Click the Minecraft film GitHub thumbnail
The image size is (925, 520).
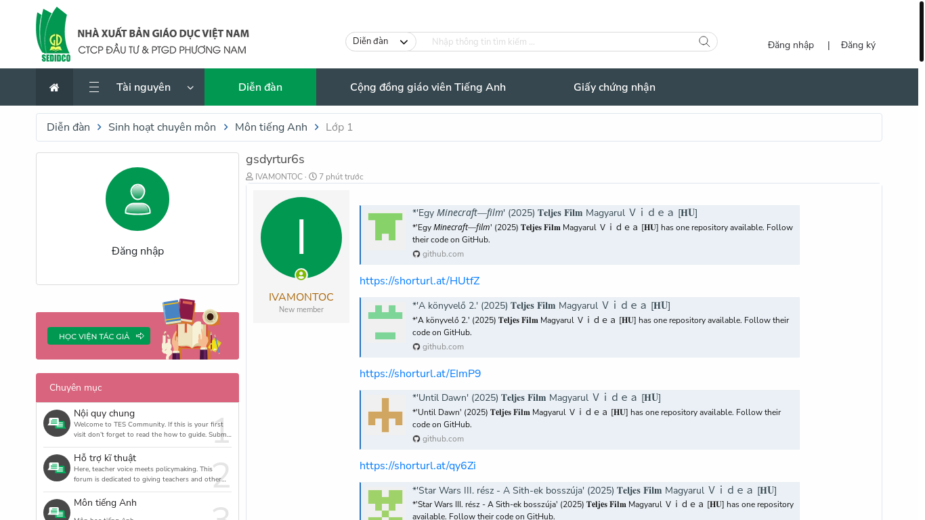(x=385, y=227)
